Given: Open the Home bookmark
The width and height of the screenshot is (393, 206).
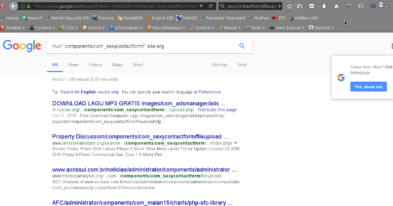Looking at the screenshot, I should [9, 18].
